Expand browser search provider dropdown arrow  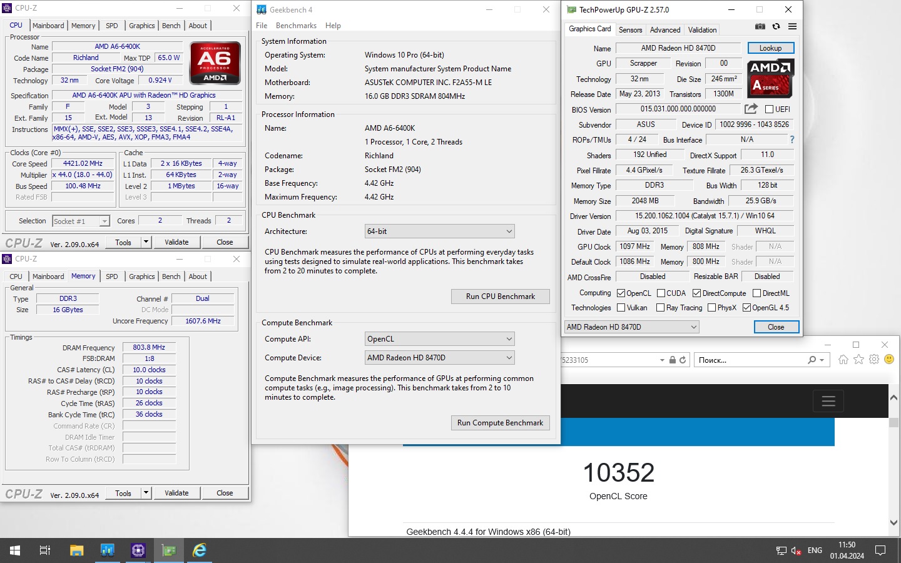pyautogui.click(x=822, y=360)
